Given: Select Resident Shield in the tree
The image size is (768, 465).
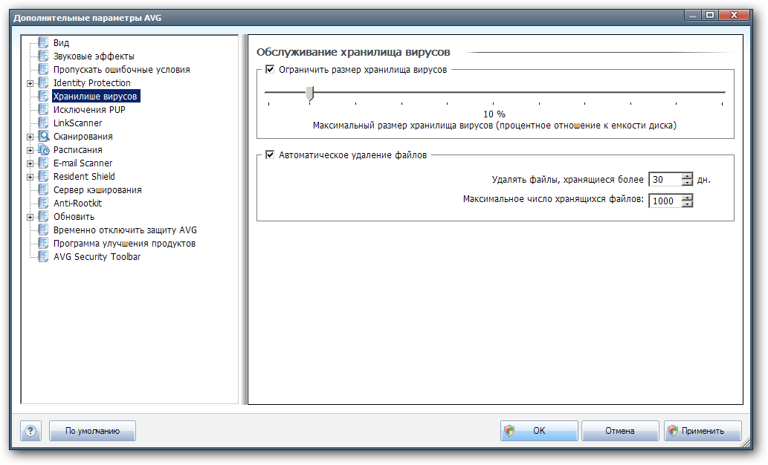Looking at the screenshot, I should tap(84, 176).
